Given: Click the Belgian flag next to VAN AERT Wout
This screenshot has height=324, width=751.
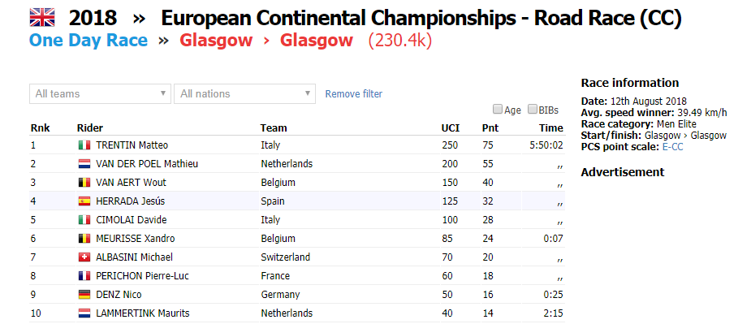Looking at the screenshot, I should [84, 183].
